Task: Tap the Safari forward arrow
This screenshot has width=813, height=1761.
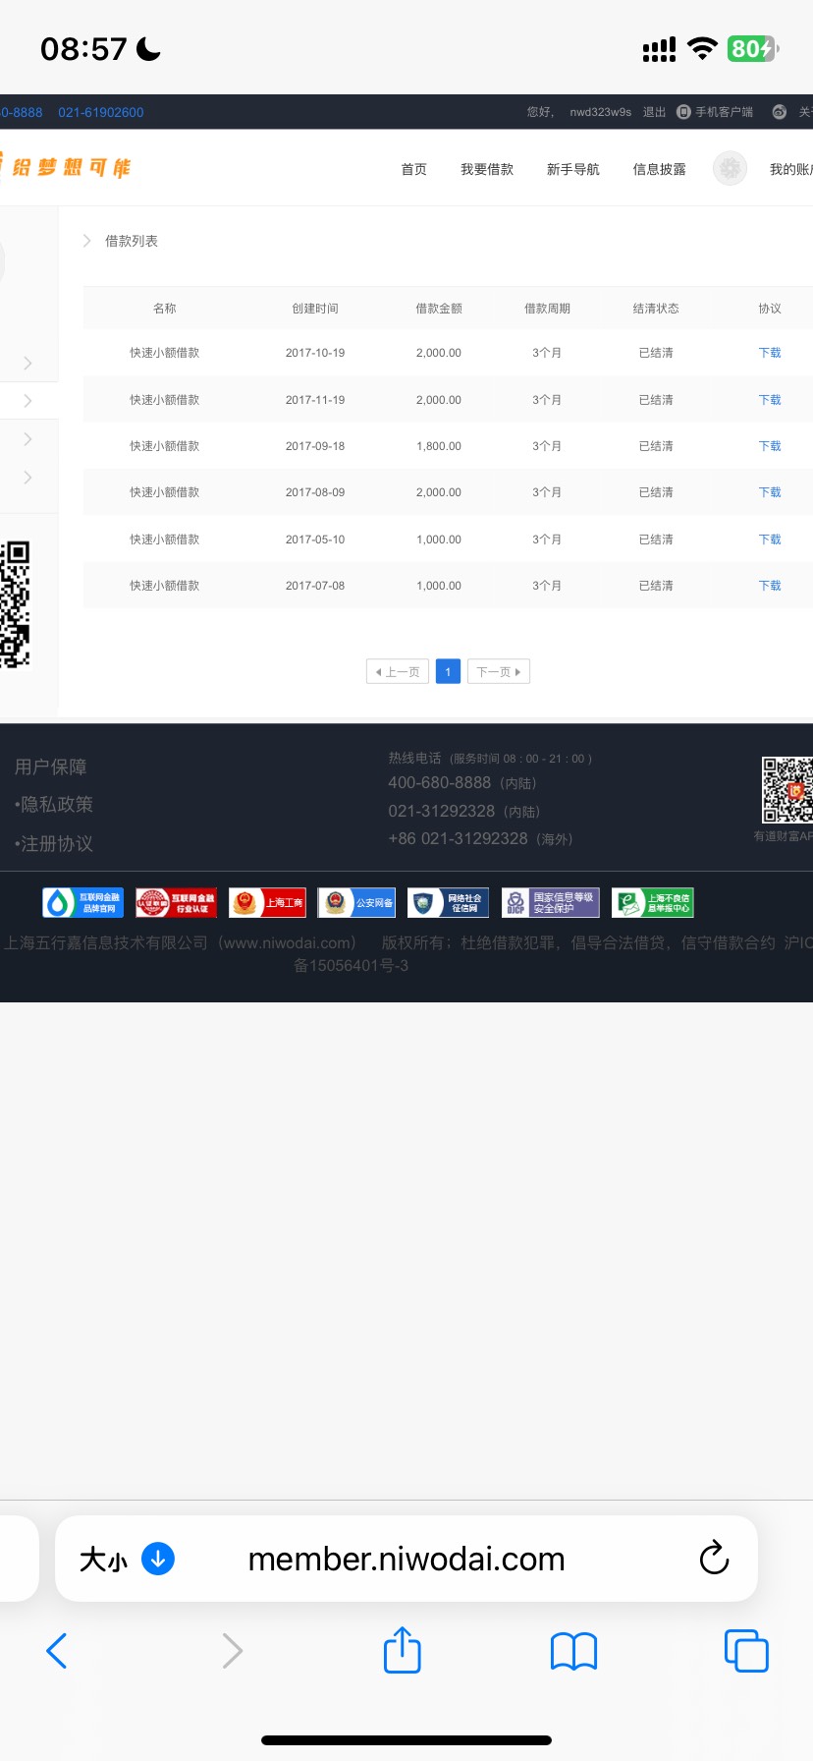Action: coord(232,1651)
